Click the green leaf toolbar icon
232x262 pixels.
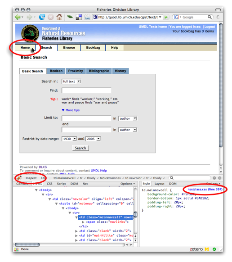tap(70, 17)
